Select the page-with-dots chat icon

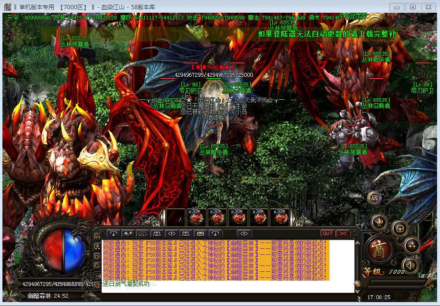click(98, 266)
